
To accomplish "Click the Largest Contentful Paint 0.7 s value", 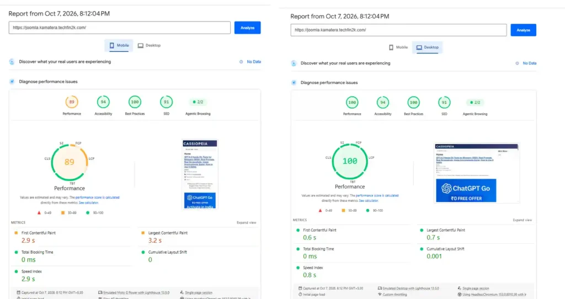I will coord(433,238).
